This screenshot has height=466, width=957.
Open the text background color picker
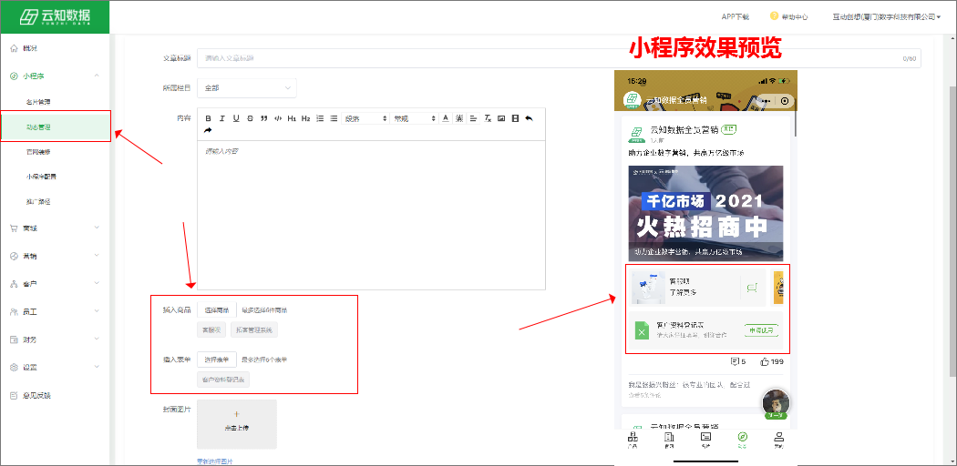click(459, 118)
